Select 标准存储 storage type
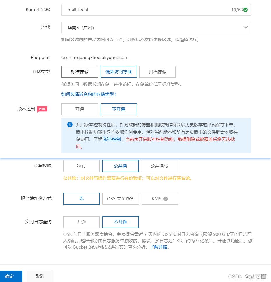The height and width of the screenshot is (282, 271). (80, 72)
